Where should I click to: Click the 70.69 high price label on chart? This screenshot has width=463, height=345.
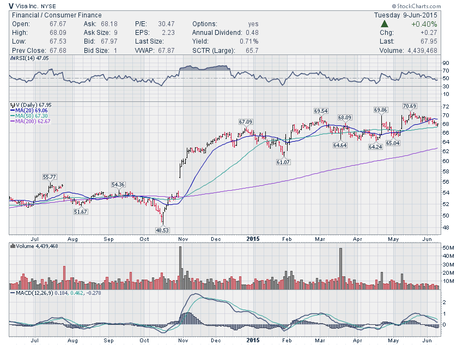click(x=410, y=106)
